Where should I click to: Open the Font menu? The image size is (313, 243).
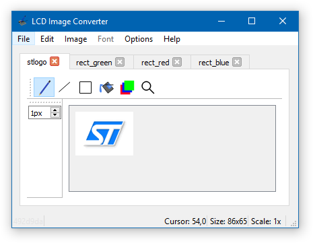pos(106,39)
